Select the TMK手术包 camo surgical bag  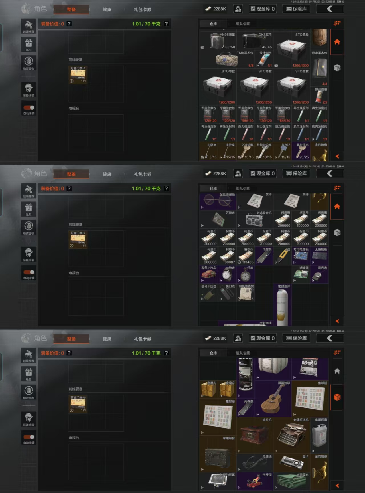coord(227,59)
